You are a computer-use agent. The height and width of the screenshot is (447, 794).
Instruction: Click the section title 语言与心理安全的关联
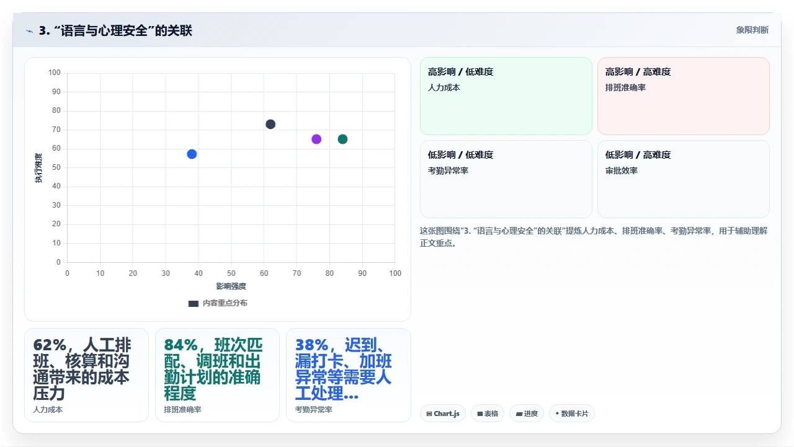(x=115, y=30)
